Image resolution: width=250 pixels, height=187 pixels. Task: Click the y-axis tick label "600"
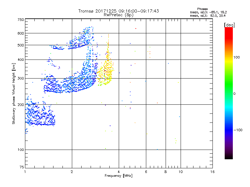pos(21,33)
